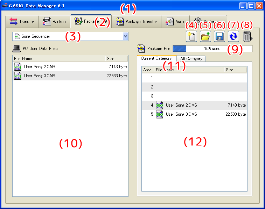Click the Package File icon beside its label
Viewport: 265px width, 209px height.
[x=141, y=49]
